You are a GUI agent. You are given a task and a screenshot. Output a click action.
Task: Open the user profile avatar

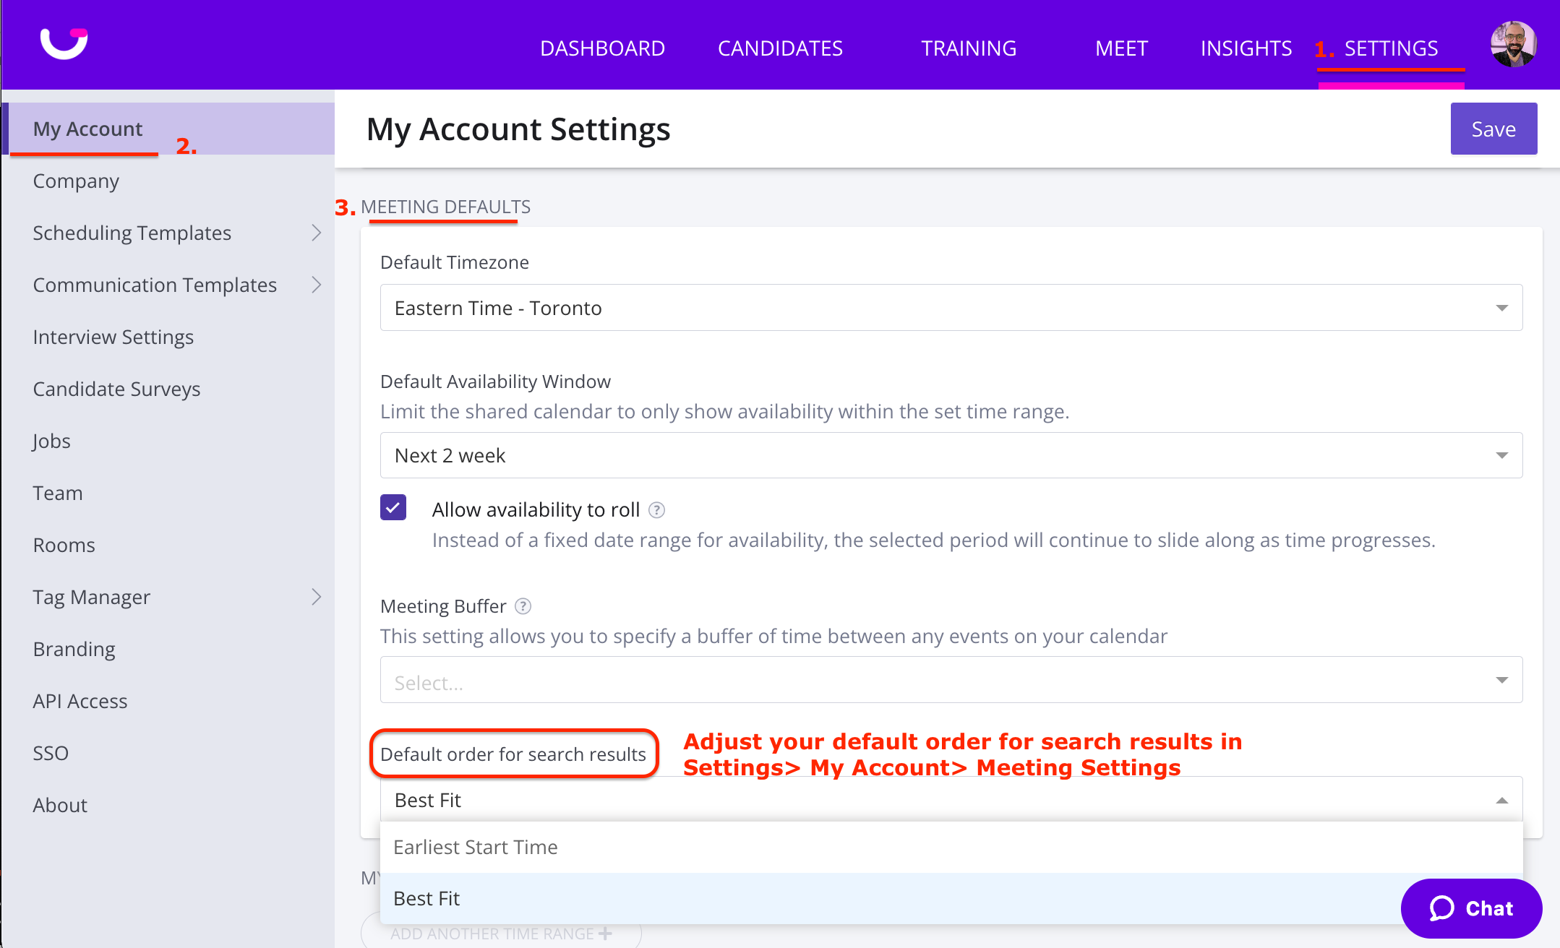(x=1512, y=45)
